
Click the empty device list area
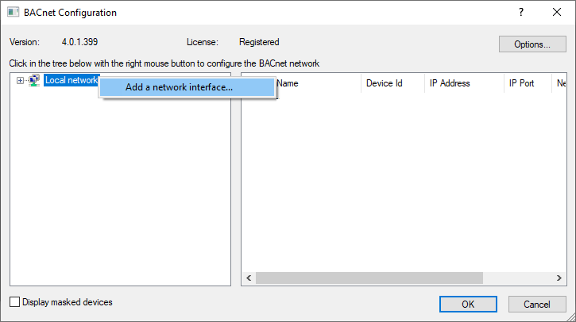coord(405,182)
